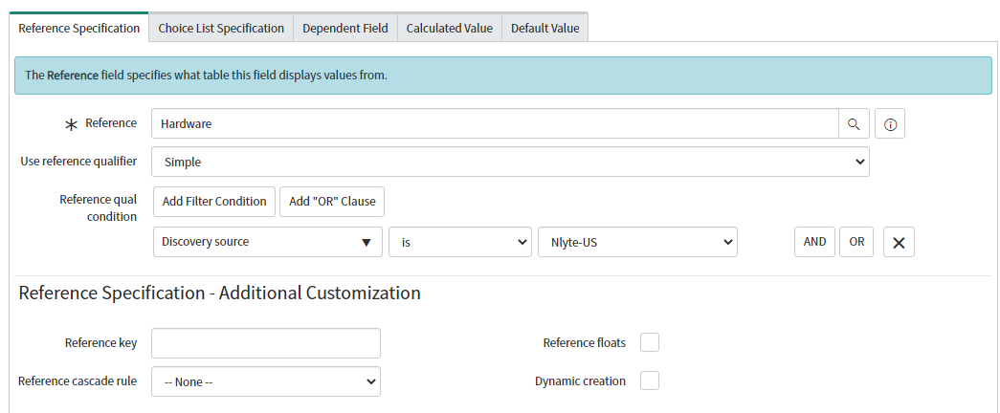Open the Dependent Field tab
This screenshot has height=413, width=1000.
345,28
